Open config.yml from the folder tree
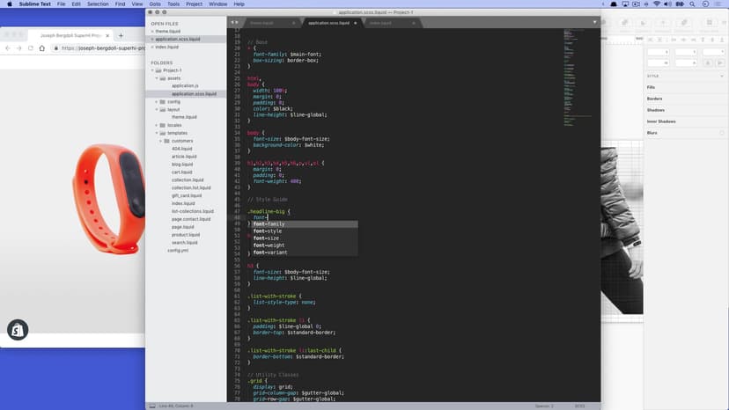This screenshot has height=410, width=729. coord(178,250)
